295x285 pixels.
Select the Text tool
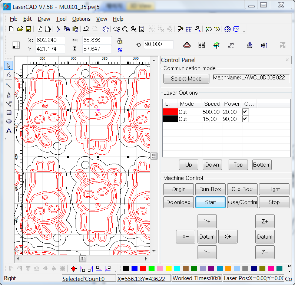(9, 130)
